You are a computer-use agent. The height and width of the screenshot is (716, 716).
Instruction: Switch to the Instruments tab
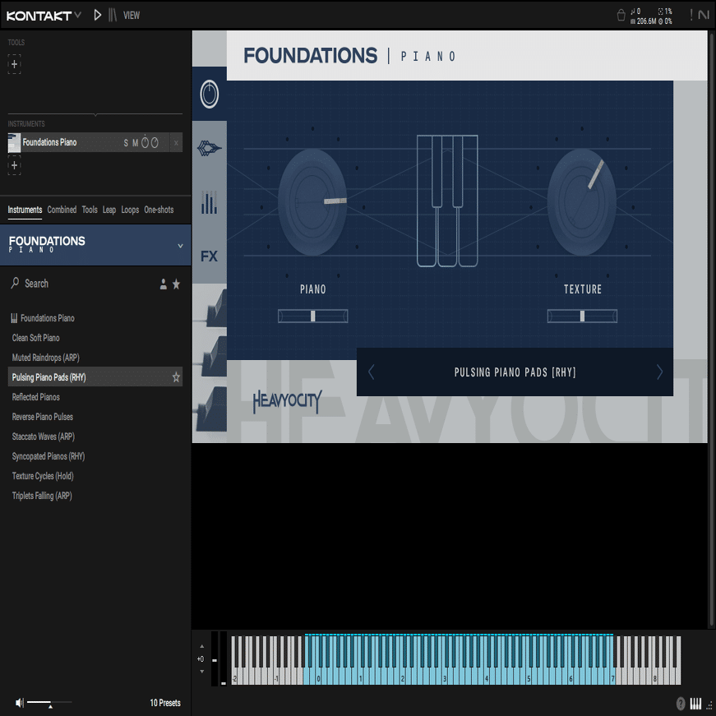point(25,210)
